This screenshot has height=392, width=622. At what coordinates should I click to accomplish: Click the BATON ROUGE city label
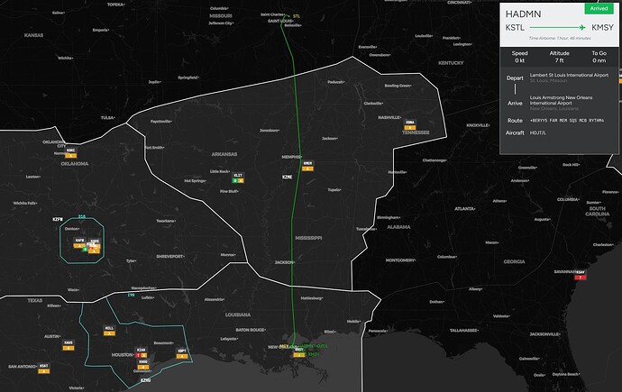tap(251, 330)
